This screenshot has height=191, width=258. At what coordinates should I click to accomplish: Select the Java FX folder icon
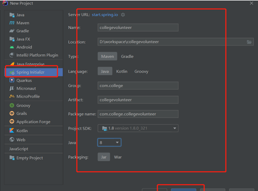[x=12, y=39]
